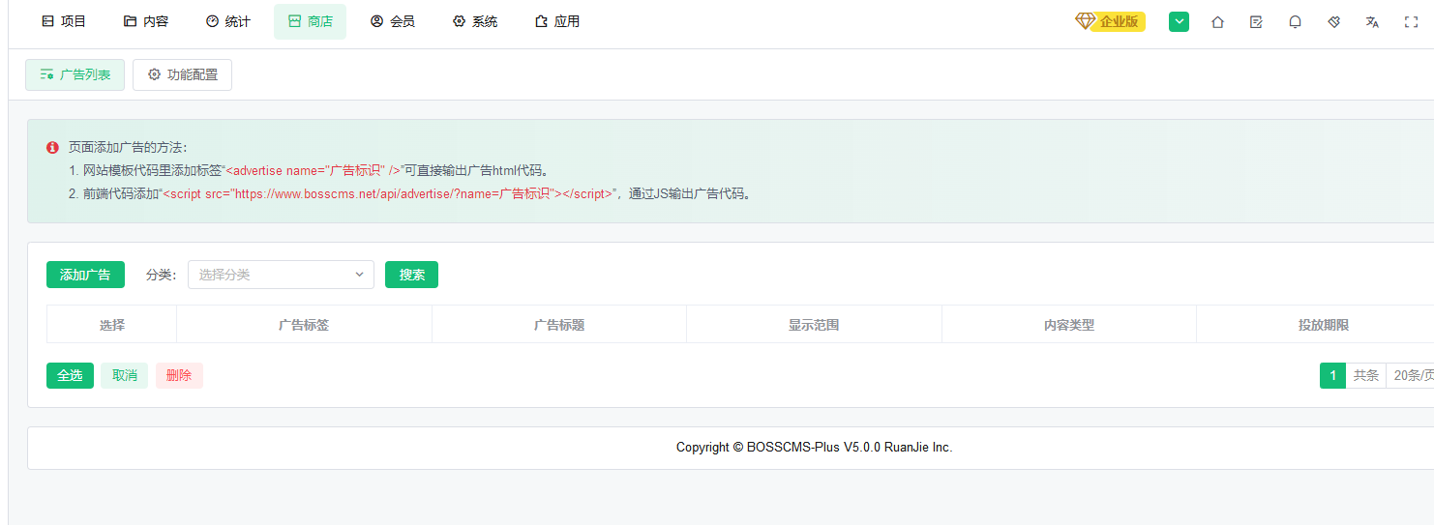Open notifications bell icon
Image resolution: width=1434 pixels, height=525 pixels.
[x=1295, y=22]
